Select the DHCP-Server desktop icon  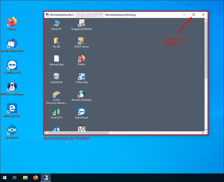click(x=82, y=41)
